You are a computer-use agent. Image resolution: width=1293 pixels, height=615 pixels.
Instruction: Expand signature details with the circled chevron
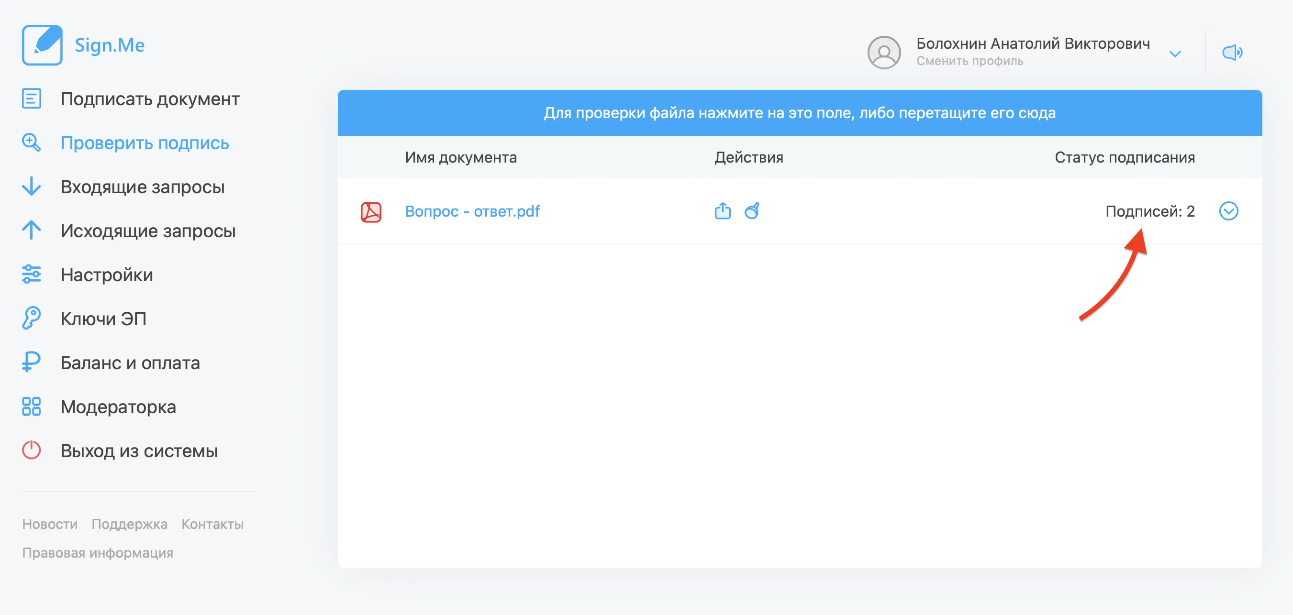point(1228,211)
